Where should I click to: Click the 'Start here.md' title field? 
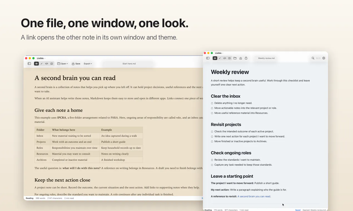(129, 64)
